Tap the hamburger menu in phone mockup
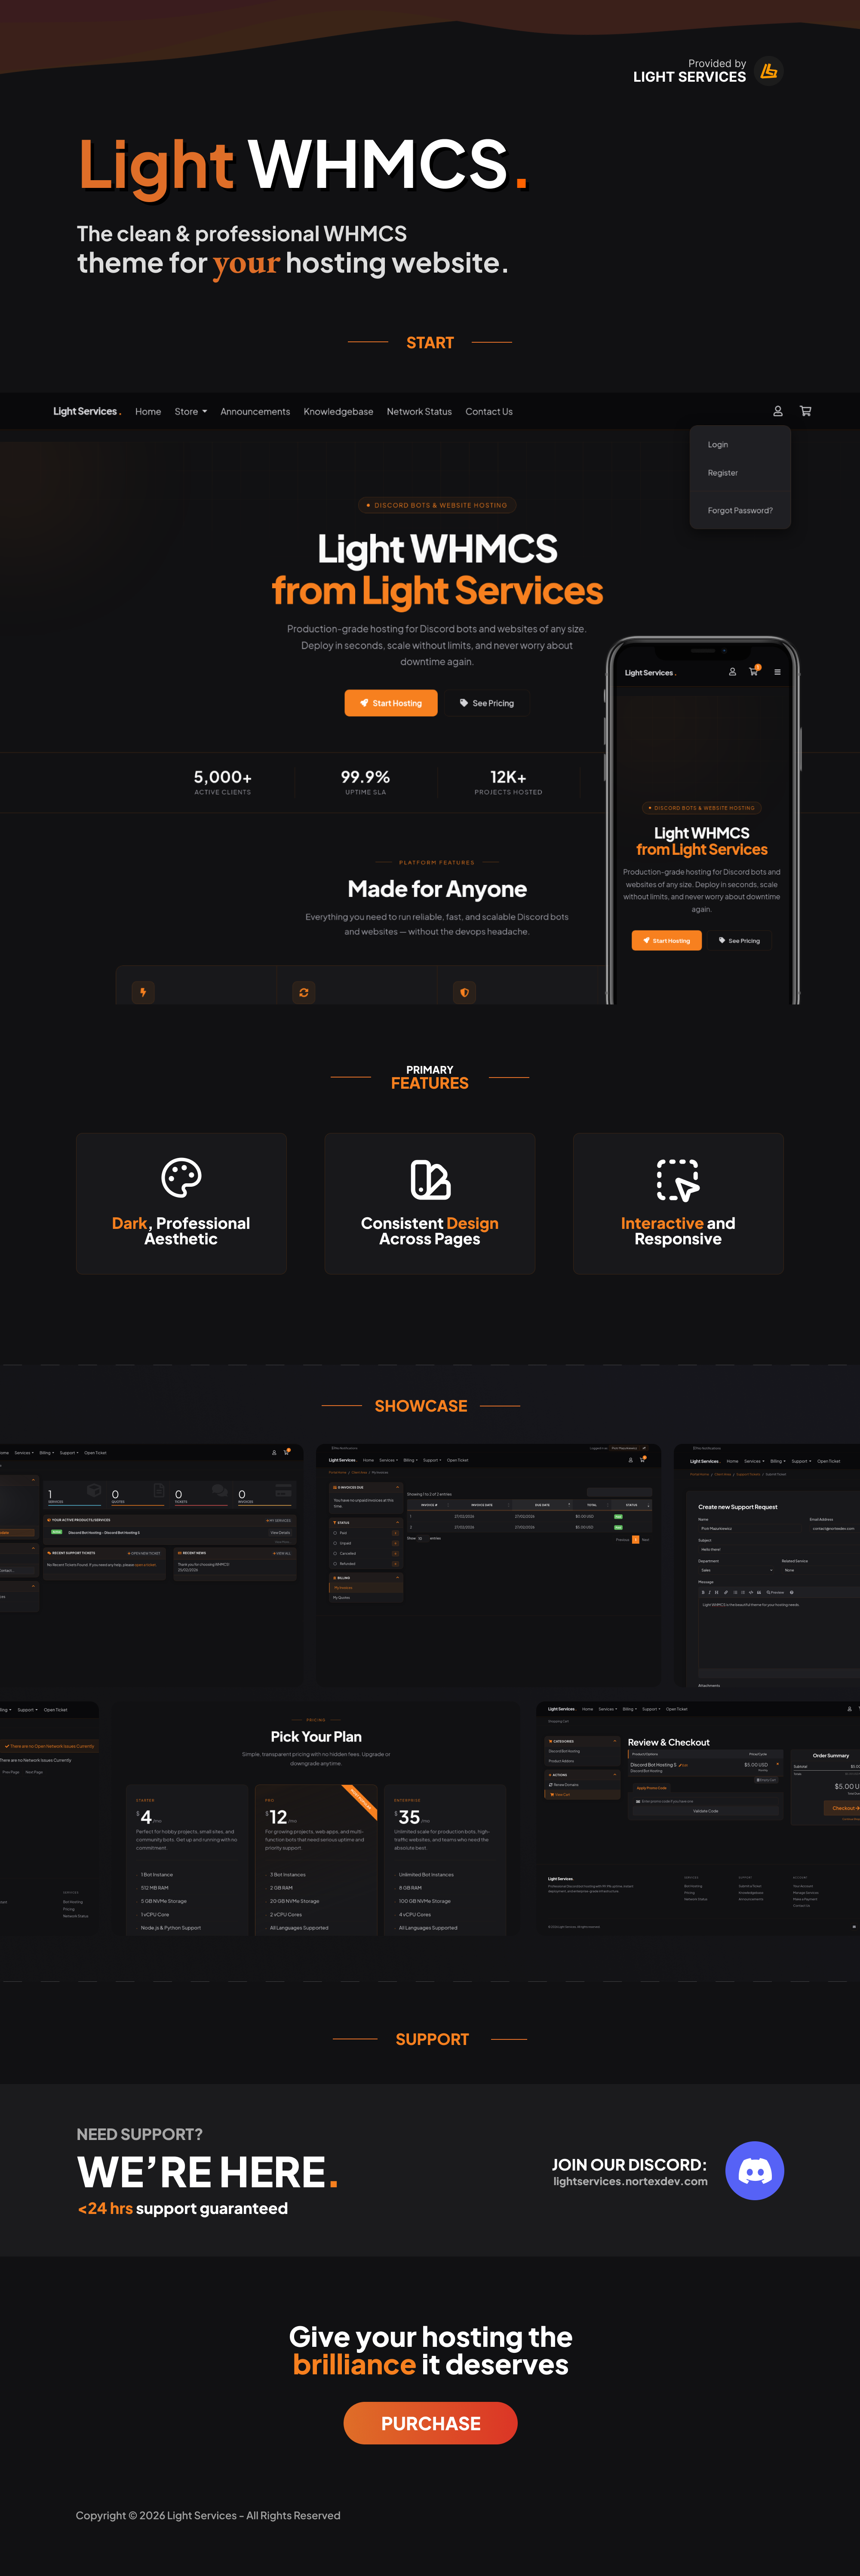The image size is (860, 2576). [x=777, y=672]
